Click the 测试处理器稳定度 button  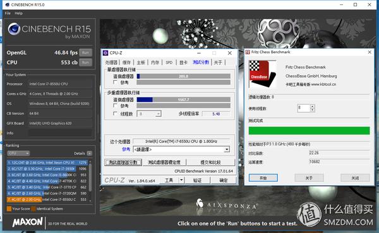tap(164, 162)
